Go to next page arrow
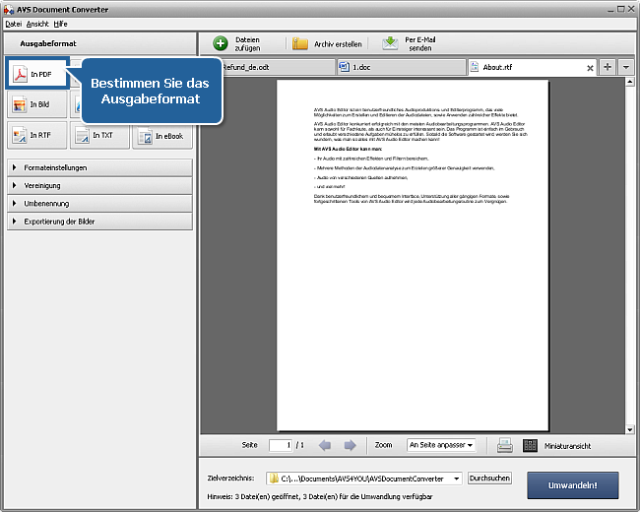The width and height of the screenshot is (640, 512). (350, 445)
